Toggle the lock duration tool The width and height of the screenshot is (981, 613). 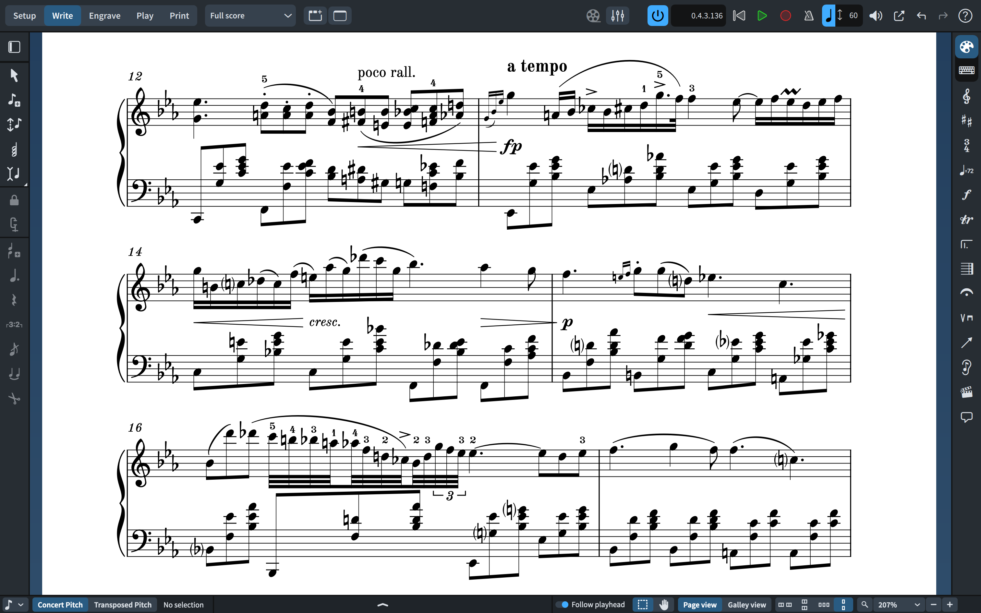pyautogui.click(x=14, y=200)
